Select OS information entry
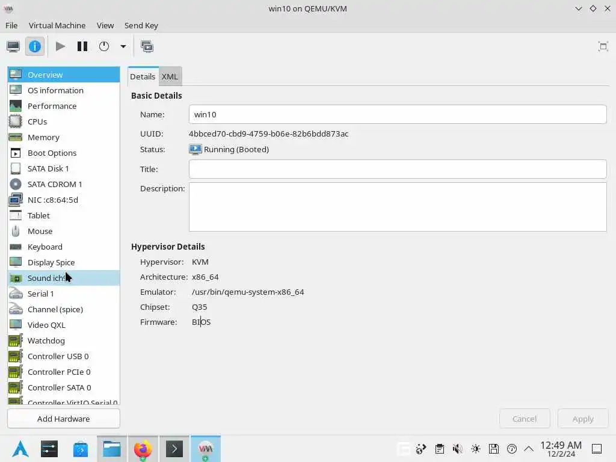 pyautogui.click(x=64, y=90)
